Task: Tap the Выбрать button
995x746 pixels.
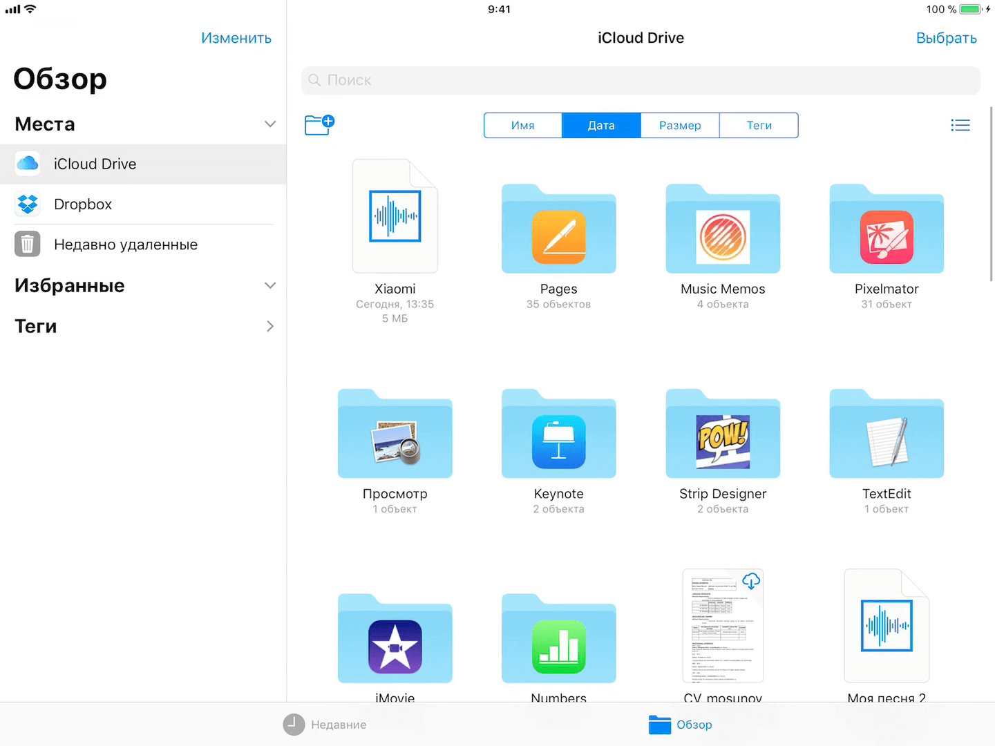Action: 946,38
